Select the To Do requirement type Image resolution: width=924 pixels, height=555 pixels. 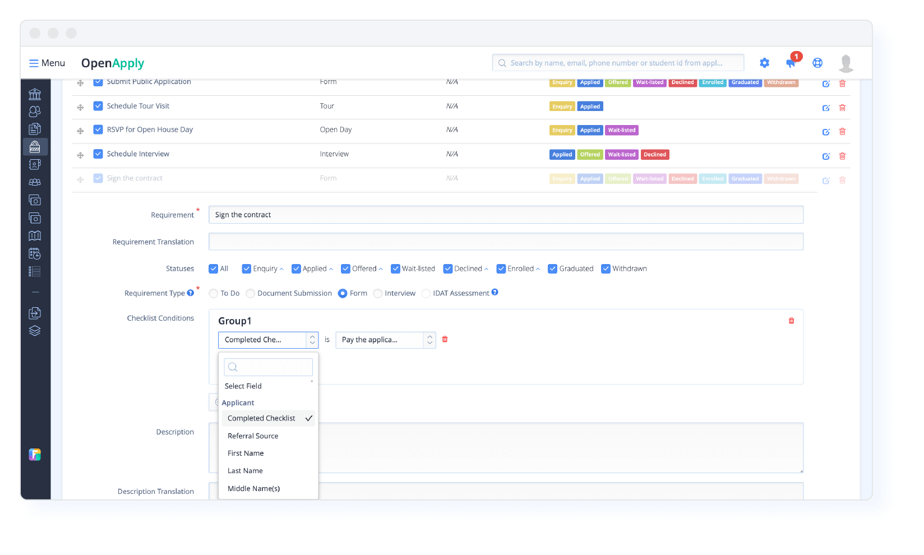pos(214,293)
